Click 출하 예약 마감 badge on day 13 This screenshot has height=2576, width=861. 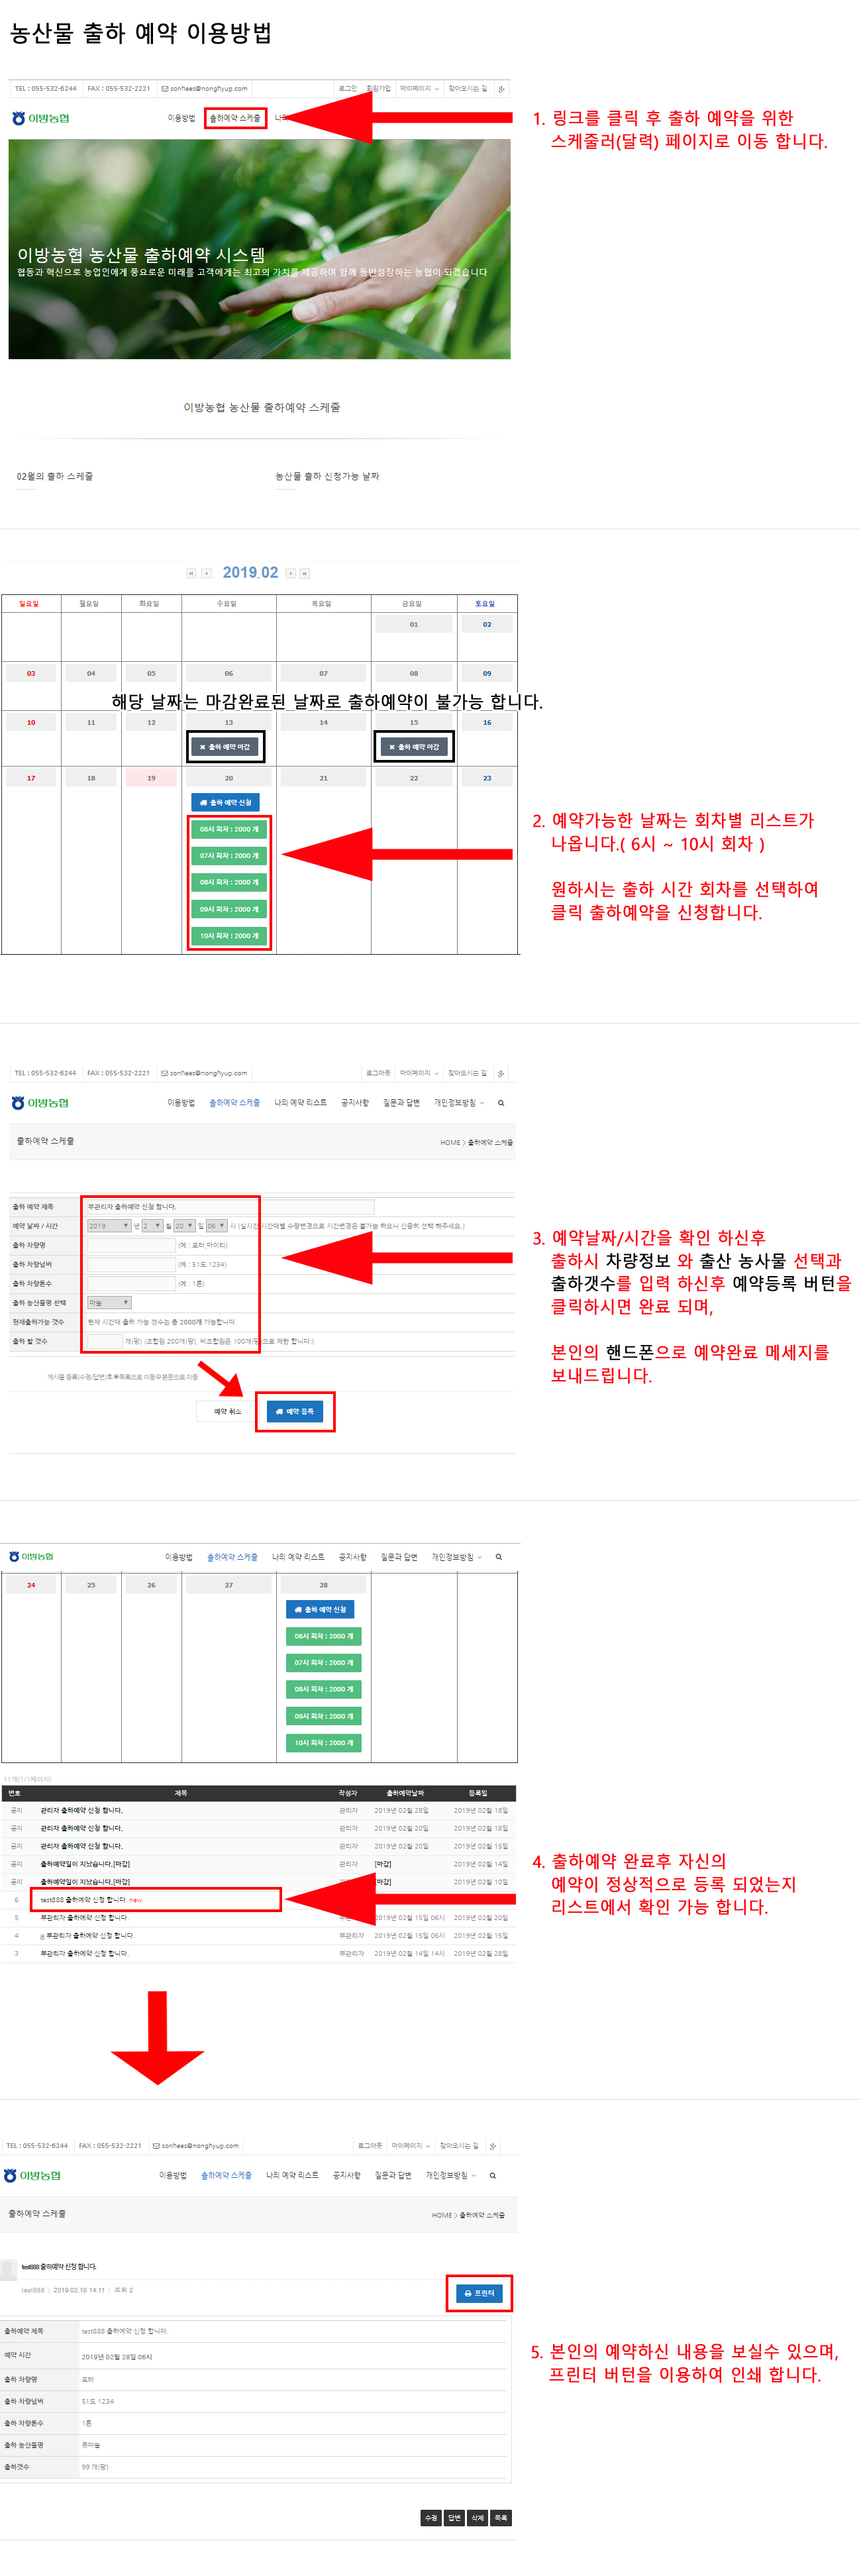(226, 747)
